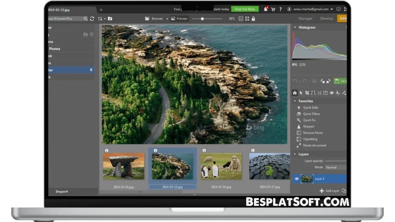Open the layer Mode dropdown
Image resolution: width=395 pixels, height=222 pixels.
(x=335, y=168)
